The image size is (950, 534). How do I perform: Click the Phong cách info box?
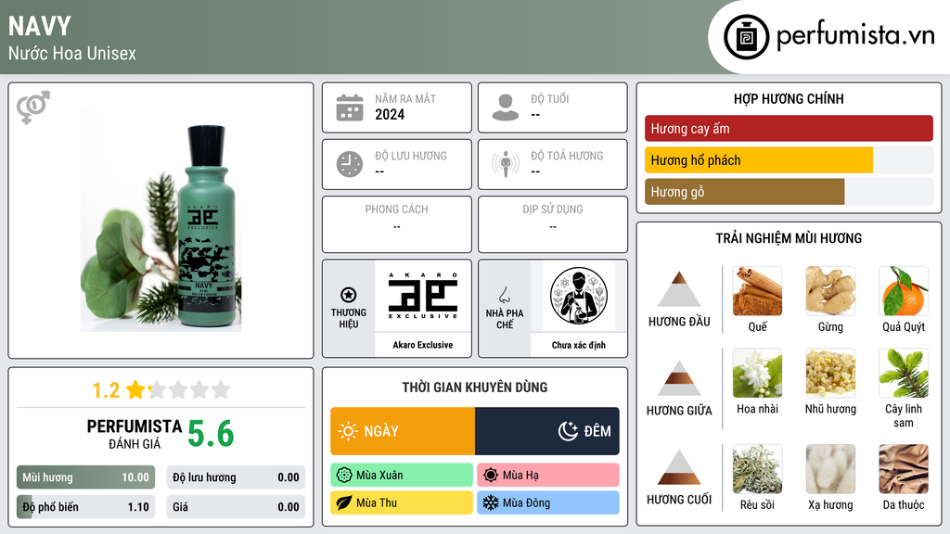pyautogui.click(x=397, y=224)
